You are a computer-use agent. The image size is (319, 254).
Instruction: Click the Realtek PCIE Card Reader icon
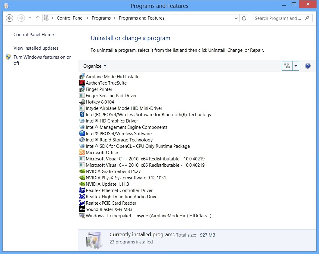[x=82, y=203]
